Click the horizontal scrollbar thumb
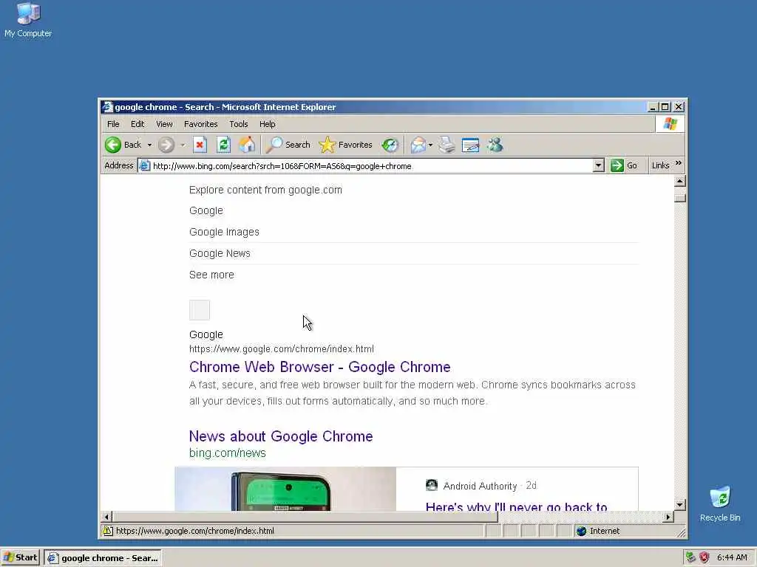 pos(305,517)
